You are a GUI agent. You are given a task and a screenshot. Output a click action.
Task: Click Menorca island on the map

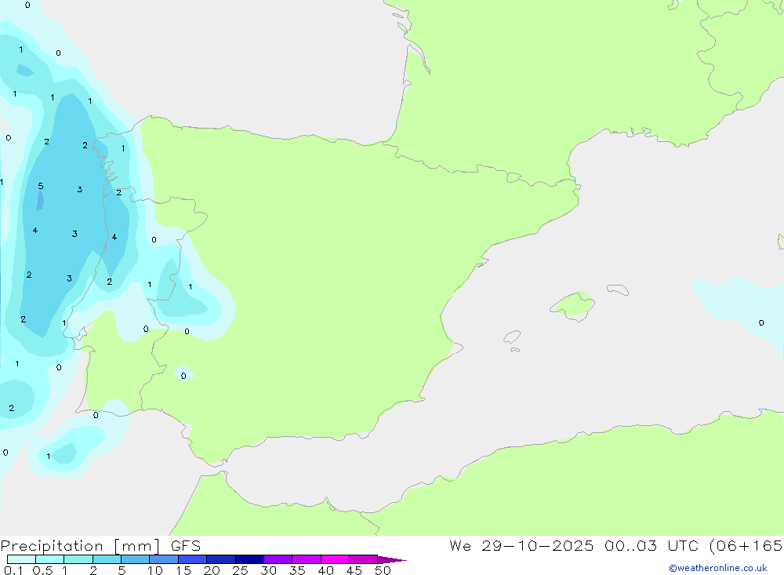pos(618,289)
